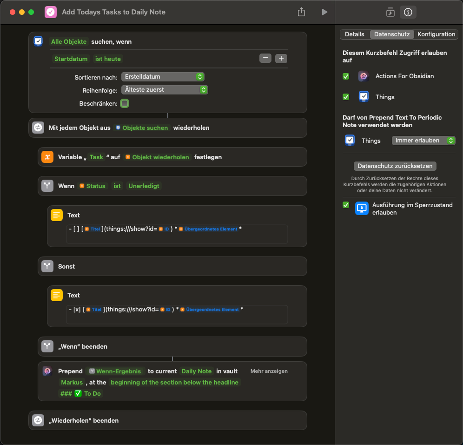Switch to the Konfiguration tab

(436, 34)
